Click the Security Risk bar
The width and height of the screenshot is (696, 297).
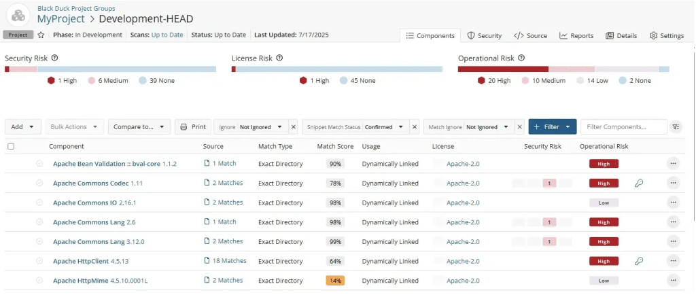(x=111, y=69)
